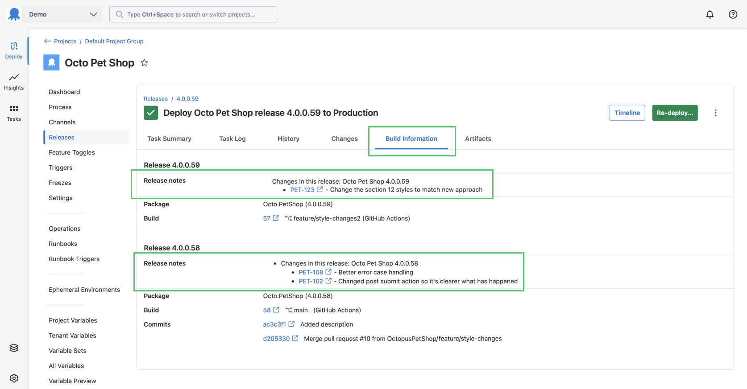Click the branch icon next to feature/style-changes2
Image resolution: width=747 pixels, height=389 pixels.
coord(288,218)
